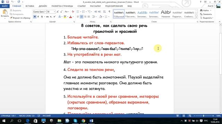Toggle Underline (Ч) formatting

(x=42, y=17)
